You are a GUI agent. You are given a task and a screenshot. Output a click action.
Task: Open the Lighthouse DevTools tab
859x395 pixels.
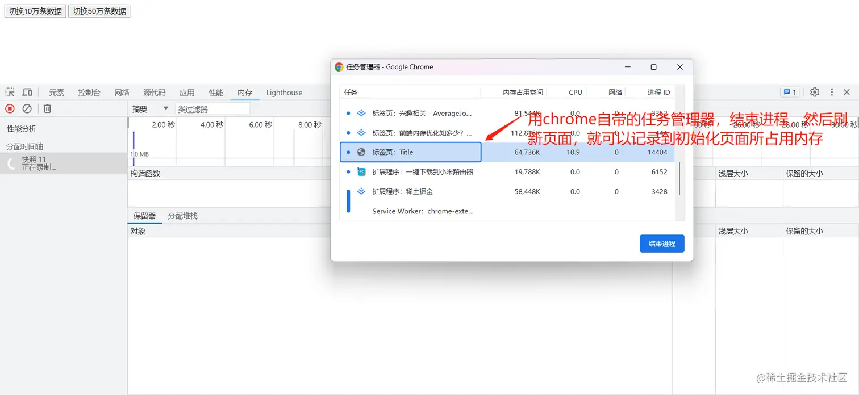[284, 93]
